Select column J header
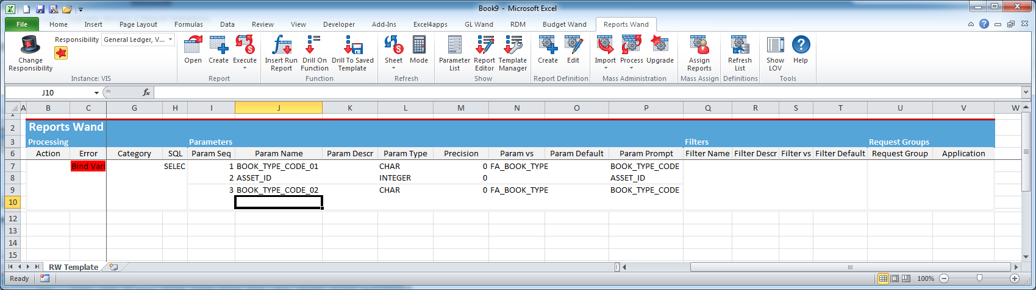 click(x=279, y=108)
